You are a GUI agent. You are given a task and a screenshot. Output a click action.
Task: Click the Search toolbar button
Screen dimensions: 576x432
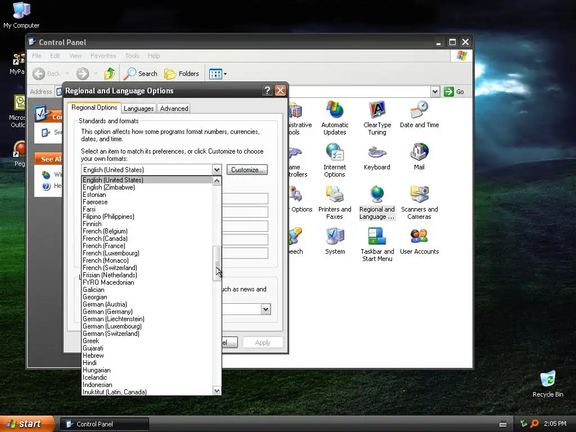pos(140,74)
